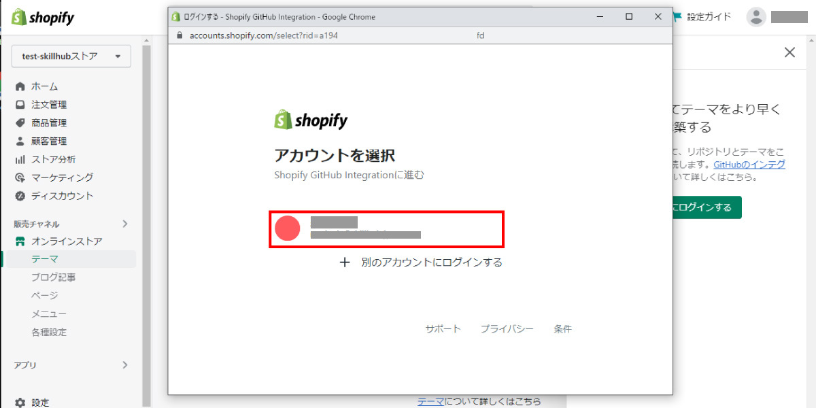
Task: Open 注文管理 in the sidebar
Action: coord(49,105)
